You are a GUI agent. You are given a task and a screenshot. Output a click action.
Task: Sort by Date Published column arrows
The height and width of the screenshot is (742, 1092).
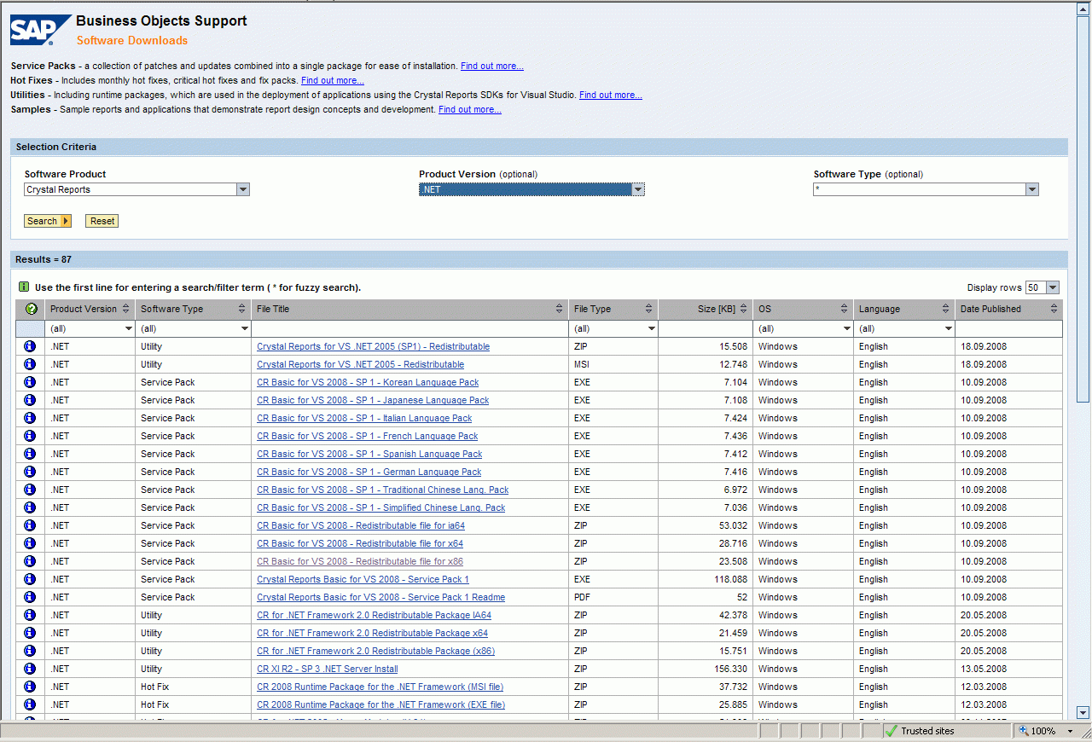coord(1054,309)
